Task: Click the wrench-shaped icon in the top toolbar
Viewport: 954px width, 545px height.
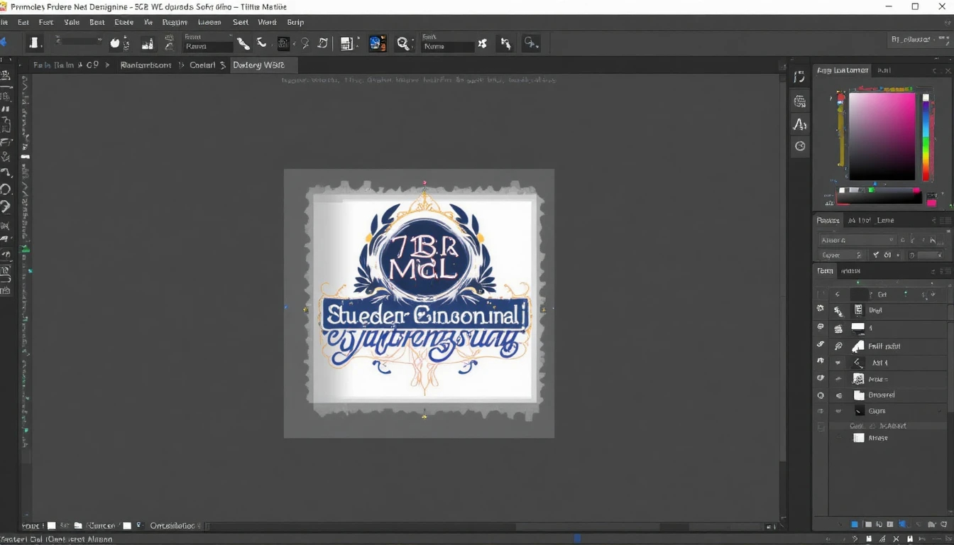Action: (243, 44)
